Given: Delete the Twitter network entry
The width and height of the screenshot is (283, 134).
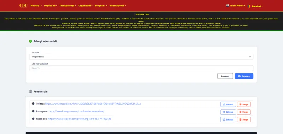Looking at the screenshot, I should [x=244, y=104].
